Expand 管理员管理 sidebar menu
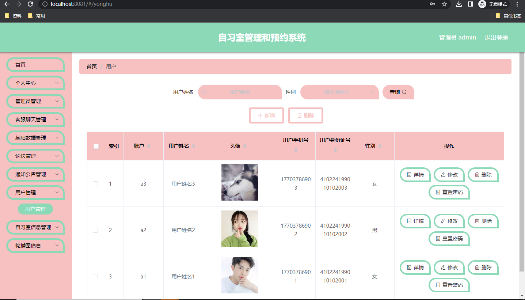Screen dimensions: 525x300 [x=35, y=101]
